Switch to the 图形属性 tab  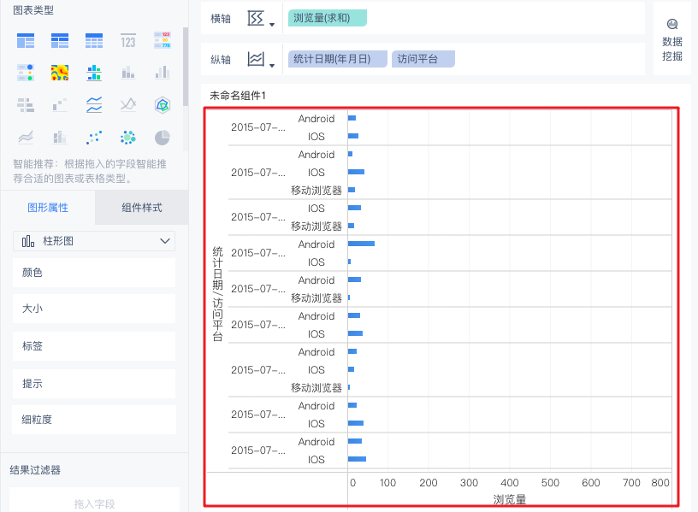48,208
